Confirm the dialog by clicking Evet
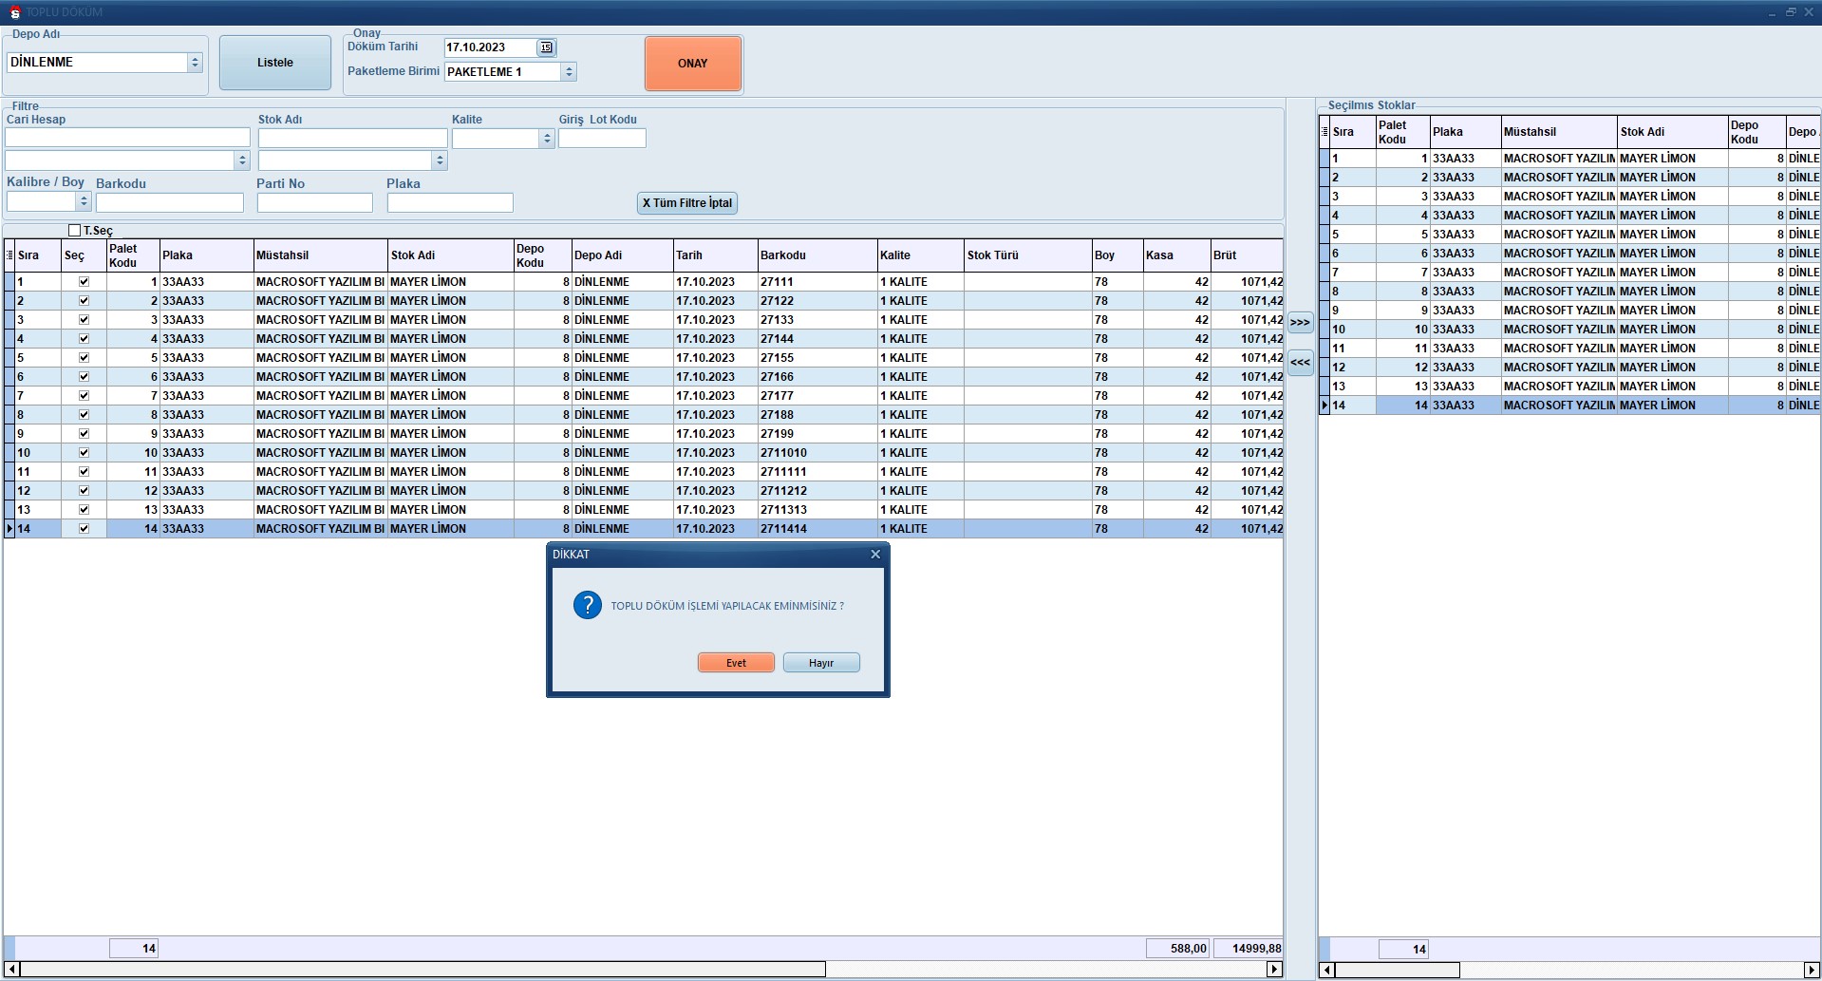Screen dimensions: 1822x981 pos(736,663)
